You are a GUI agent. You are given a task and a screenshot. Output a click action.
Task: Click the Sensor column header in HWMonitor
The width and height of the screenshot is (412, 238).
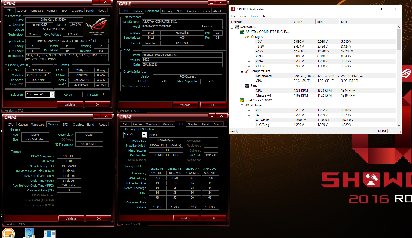(261, 22)
